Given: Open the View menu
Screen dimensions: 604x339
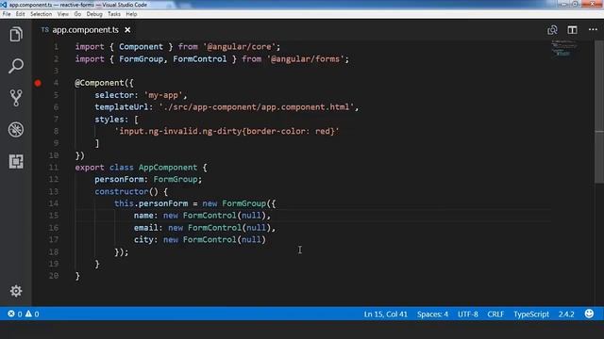Looking at the screenshot, I should tap(63, 14).
